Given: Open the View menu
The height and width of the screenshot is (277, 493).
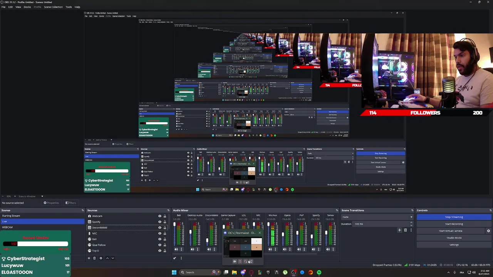Looking at the screenshot, I should click(x=18, y=7).
